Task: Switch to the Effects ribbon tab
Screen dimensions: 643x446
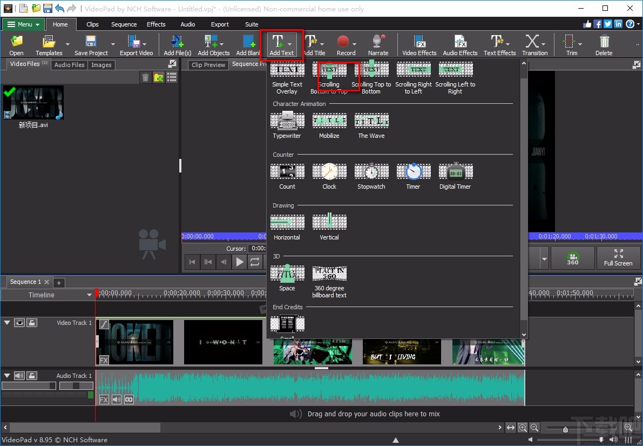Action: 156,24
